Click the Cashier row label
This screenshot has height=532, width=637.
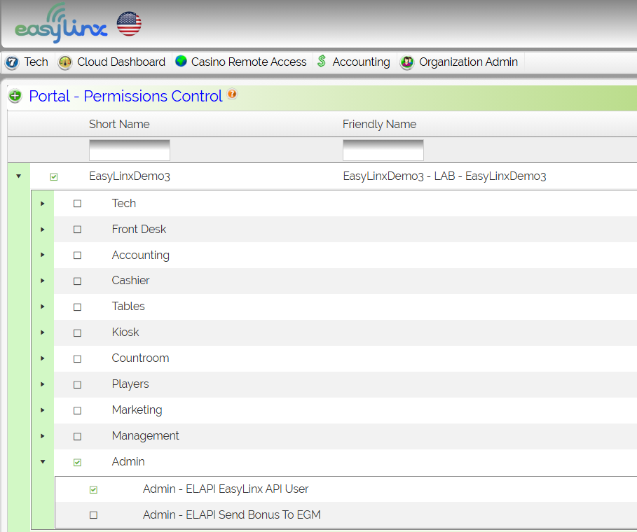[131, 281]
